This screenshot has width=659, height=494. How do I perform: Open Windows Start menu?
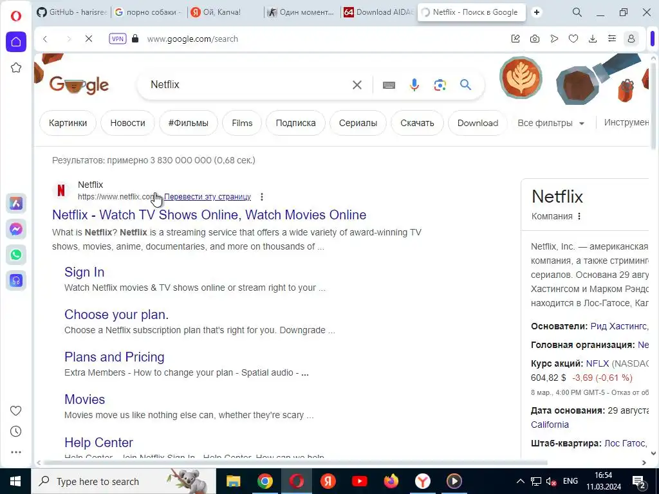[x=15, y=481]
